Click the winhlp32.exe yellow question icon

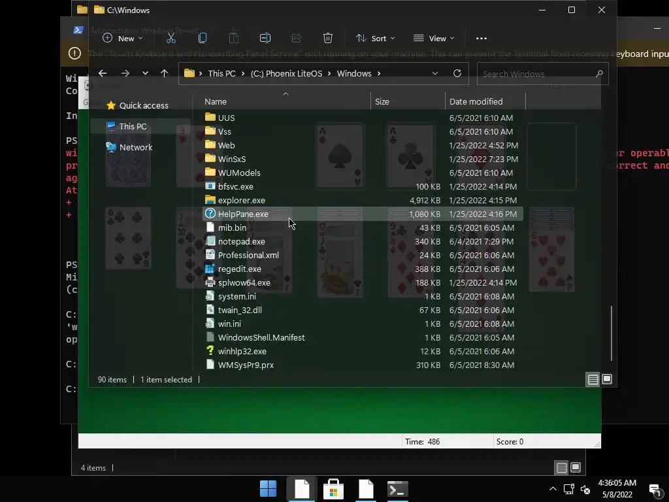point(210,351)
